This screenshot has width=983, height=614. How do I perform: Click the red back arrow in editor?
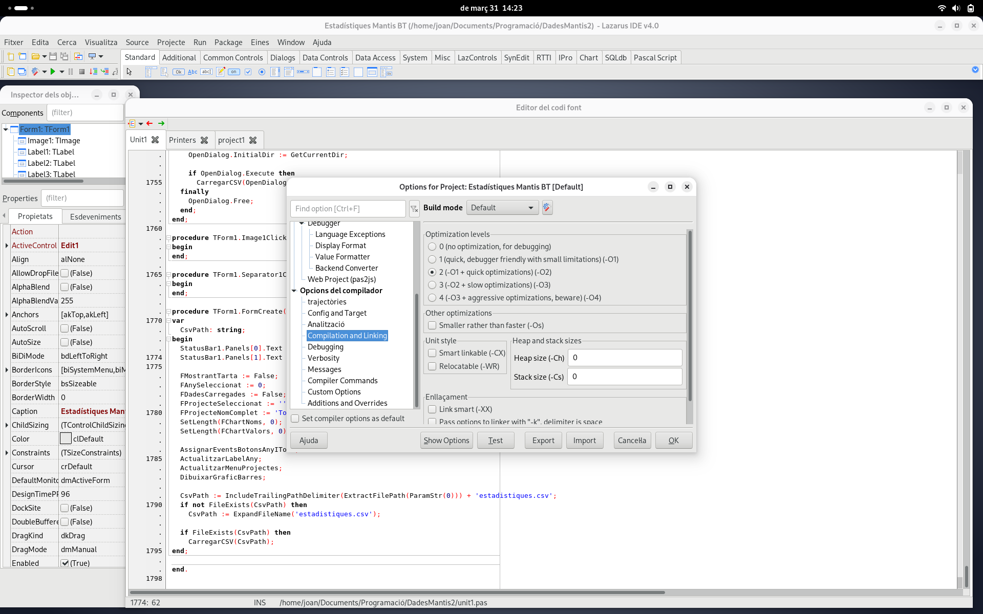pos(149,123)
